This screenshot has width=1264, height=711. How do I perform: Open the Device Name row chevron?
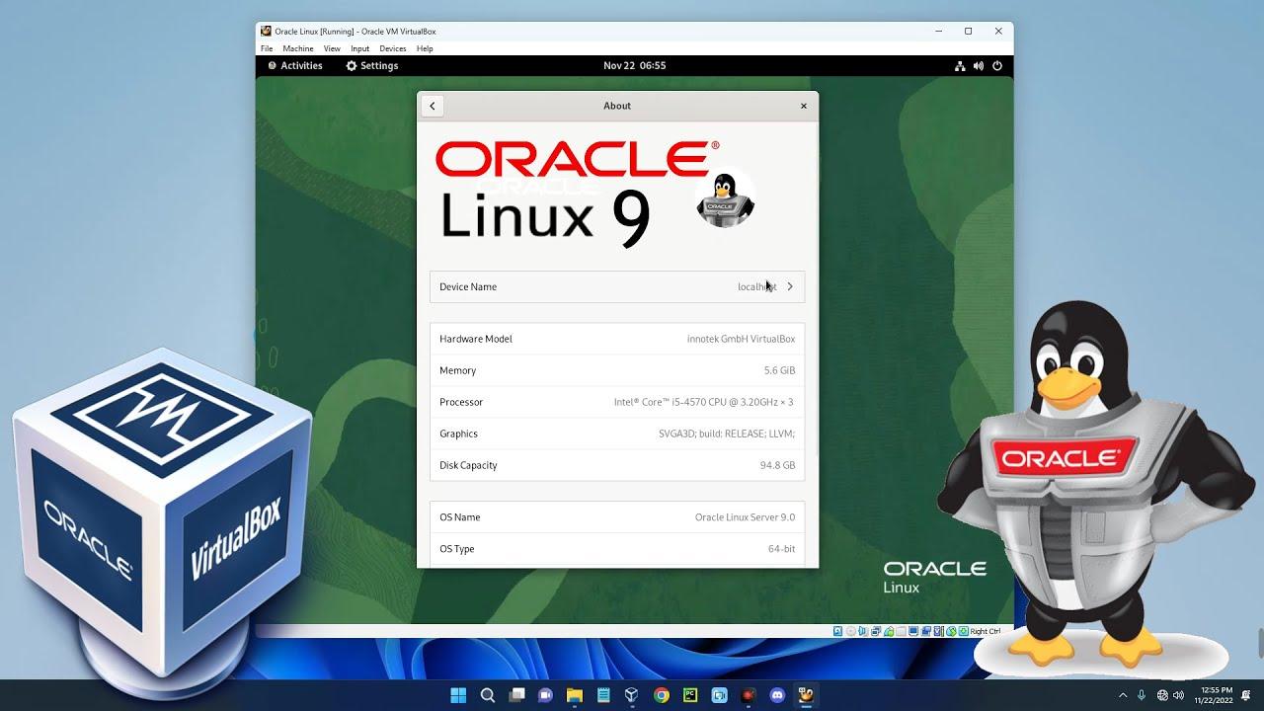pos(790,286)
